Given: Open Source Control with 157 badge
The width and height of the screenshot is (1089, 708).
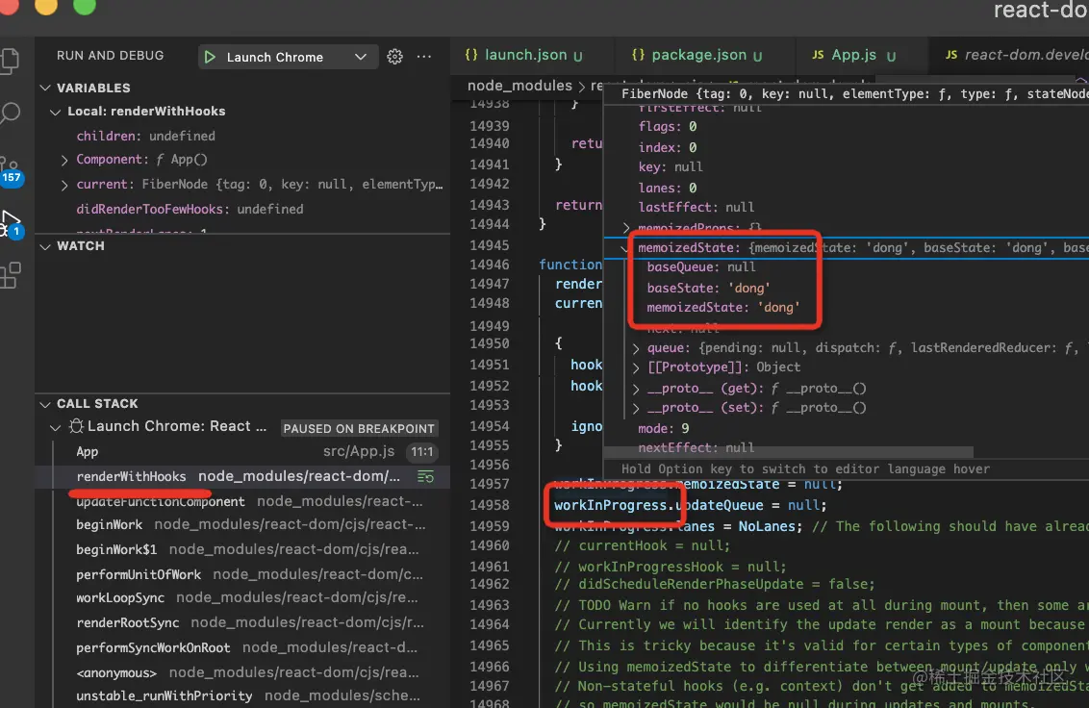Looking at the screenshot, I should 11,167.
